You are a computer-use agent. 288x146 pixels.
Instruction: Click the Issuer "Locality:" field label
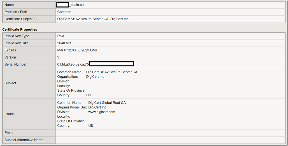(x=64, y=116)
